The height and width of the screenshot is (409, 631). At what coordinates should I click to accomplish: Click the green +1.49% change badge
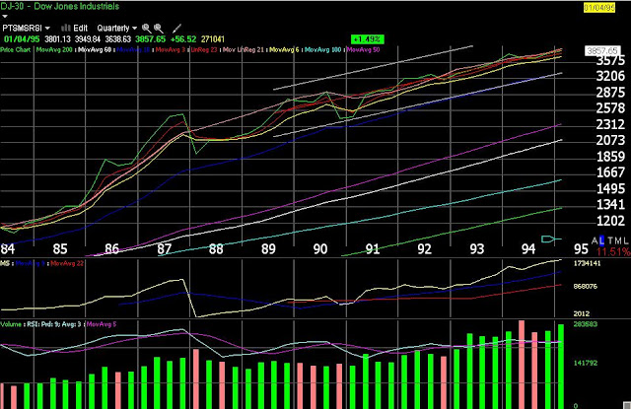pos(368,39)
